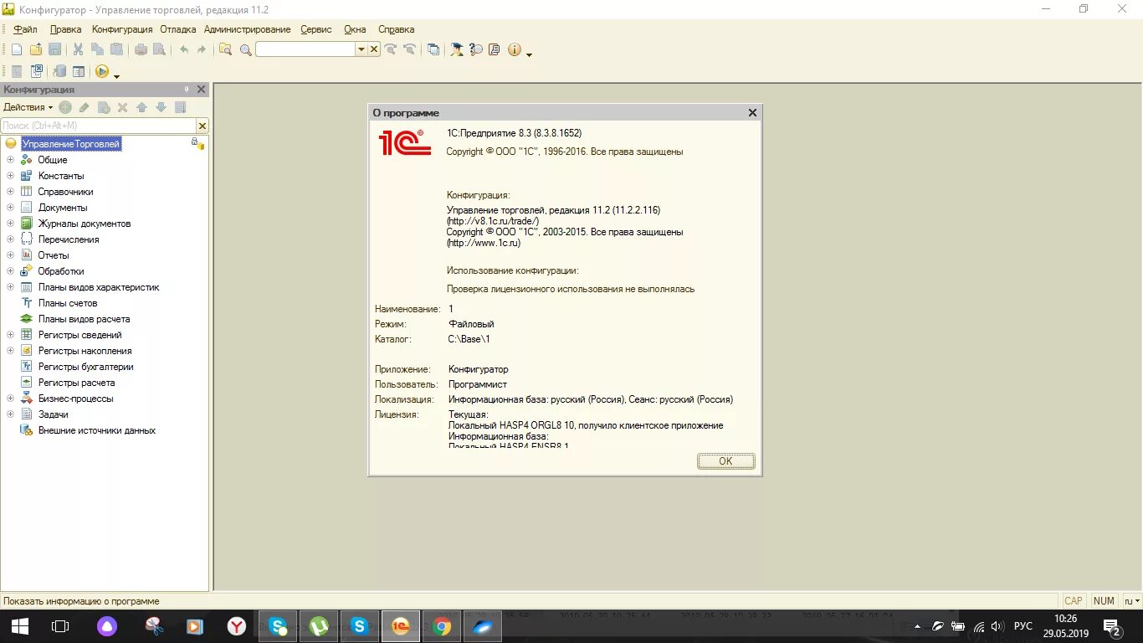Expand the Бизнес-процессы tree node

tap(10, 399)
